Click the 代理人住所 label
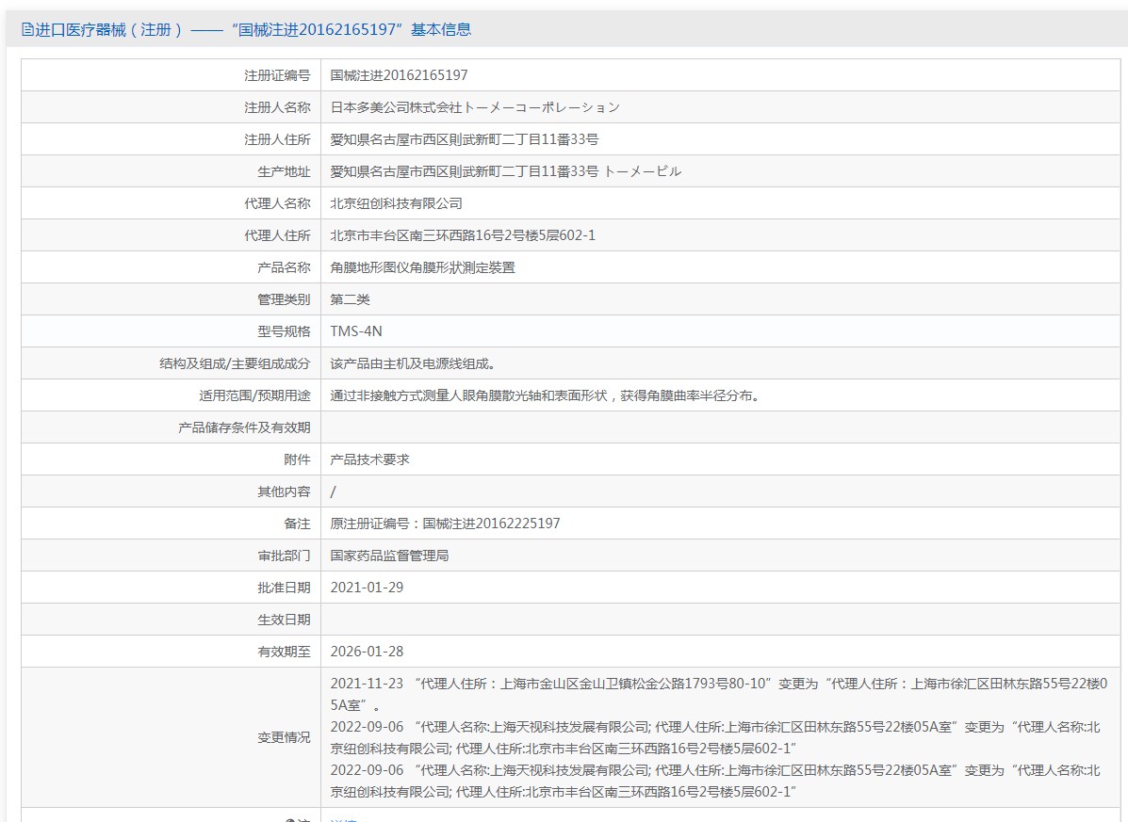 pos(277,235)
